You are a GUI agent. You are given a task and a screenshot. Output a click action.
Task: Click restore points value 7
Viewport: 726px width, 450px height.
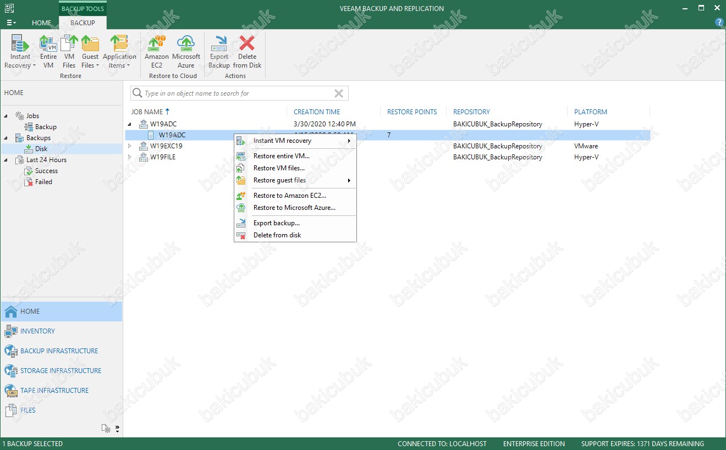(x=389, y=135)
